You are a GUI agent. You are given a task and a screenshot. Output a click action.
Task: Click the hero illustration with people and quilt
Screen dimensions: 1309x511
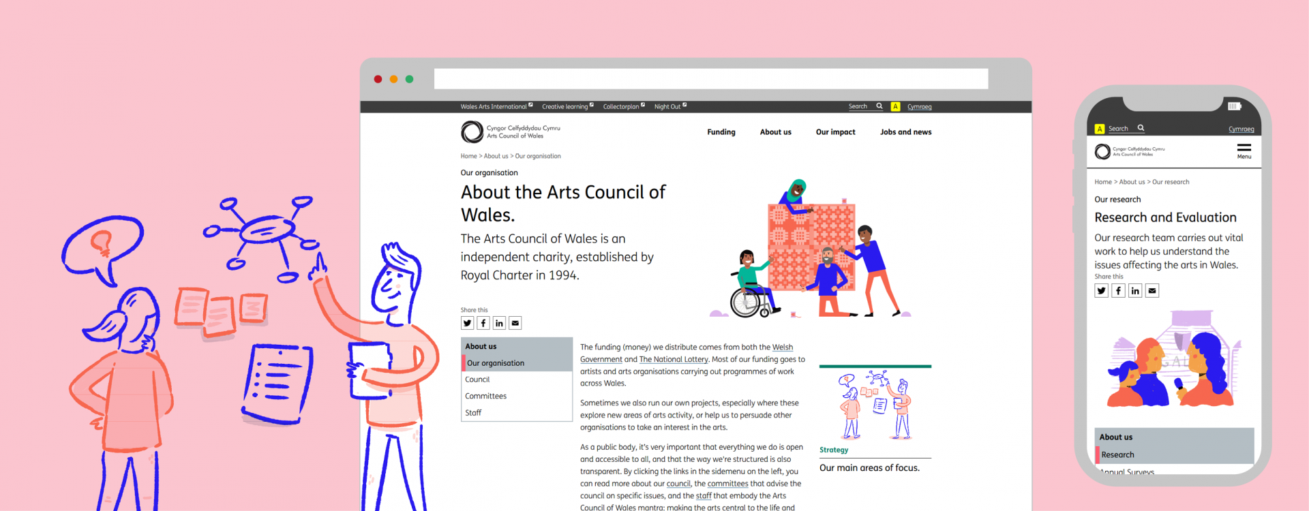tap(810, 249)
